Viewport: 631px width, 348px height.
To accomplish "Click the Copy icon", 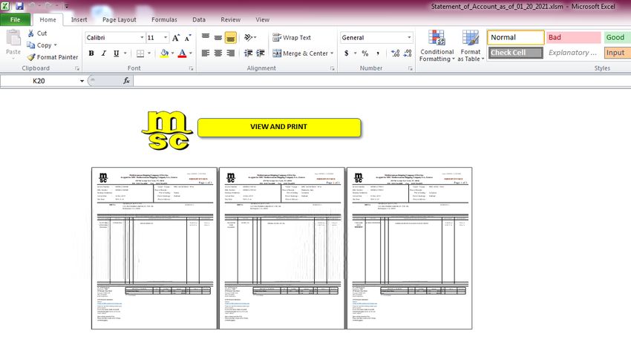I will [x=31, y=45].
